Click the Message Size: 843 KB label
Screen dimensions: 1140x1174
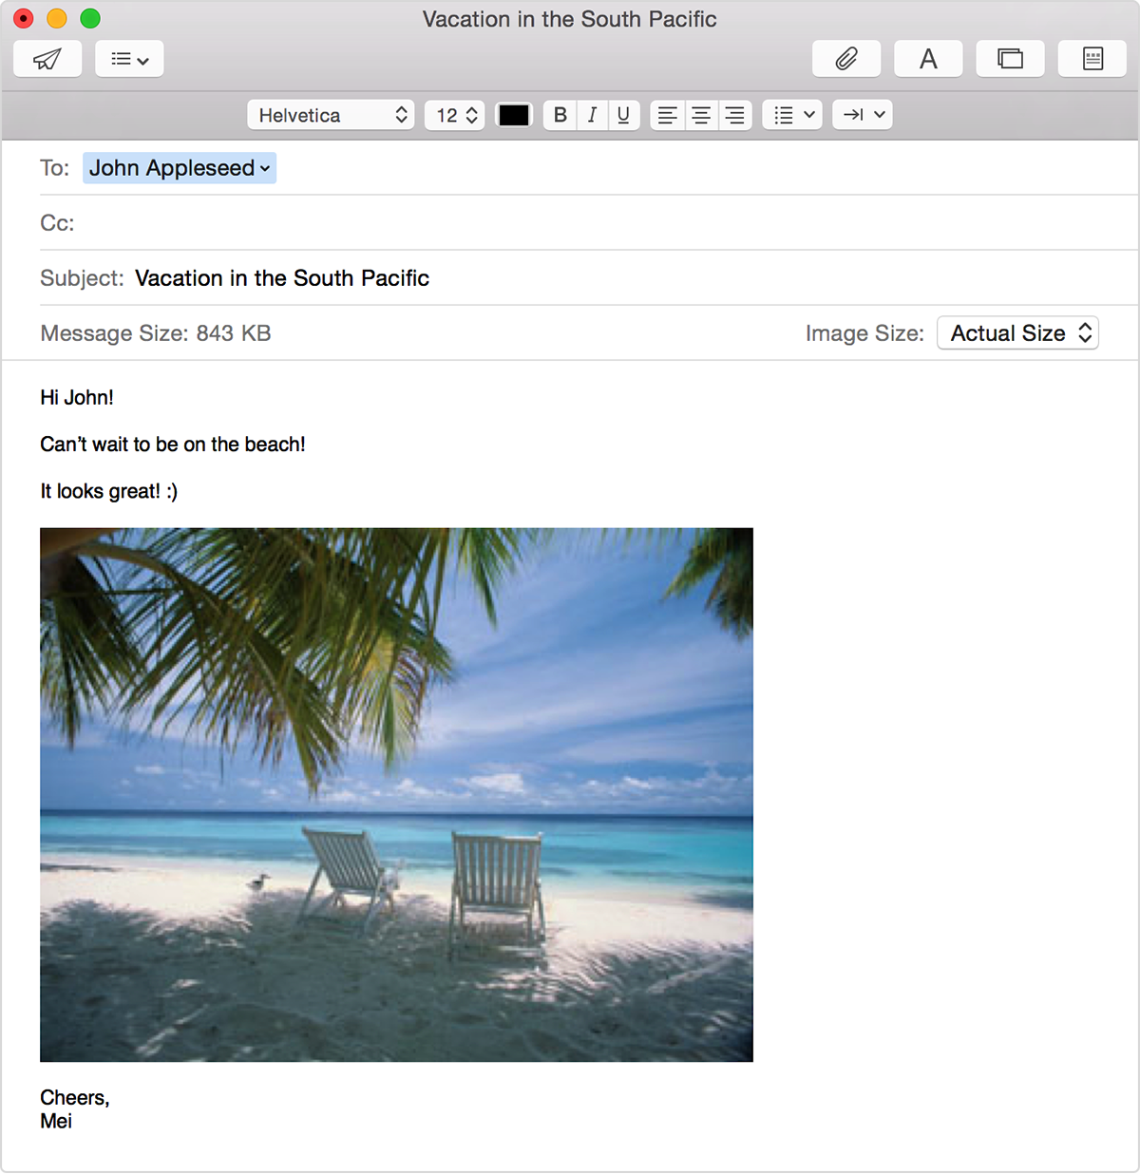click(x=156, y=333)
